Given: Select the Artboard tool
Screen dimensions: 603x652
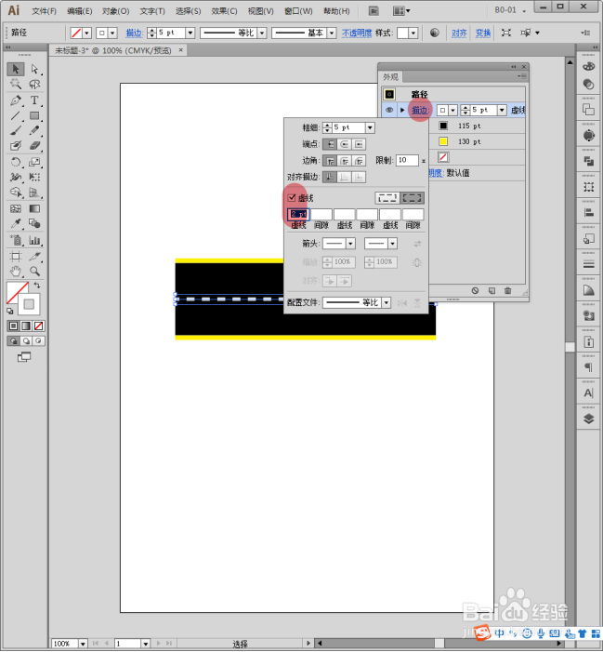Looking at the screenshot, I should pyautogui.click(x=16, y=256).
